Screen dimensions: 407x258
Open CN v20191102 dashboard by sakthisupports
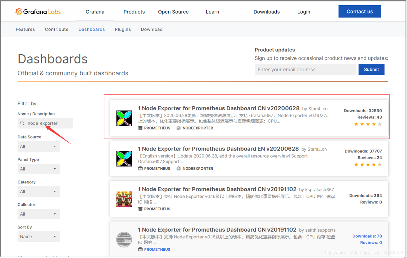click(217, 230)
